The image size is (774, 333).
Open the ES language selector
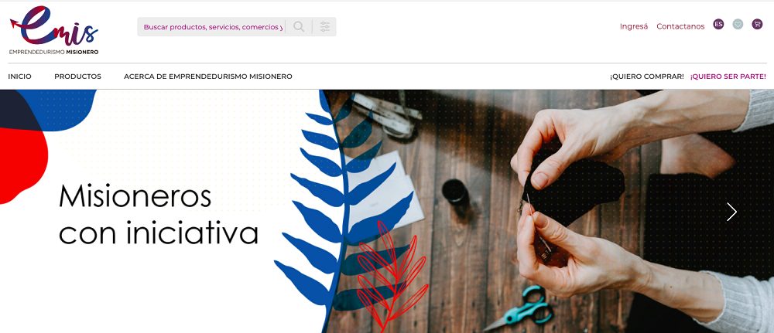pos(718,24)
